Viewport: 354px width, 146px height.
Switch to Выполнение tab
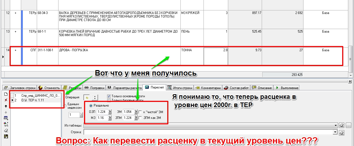pyautogui.click(x=287, y=88)
